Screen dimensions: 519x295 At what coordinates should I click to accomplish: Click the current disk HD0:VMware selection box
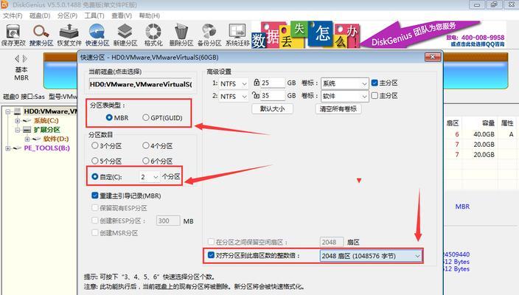tap(142, 84)
